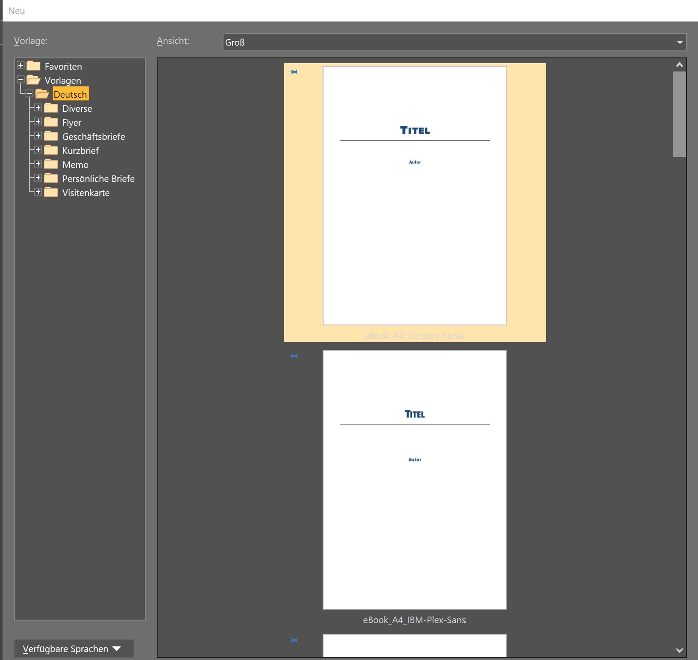Viewport: 698px width, 660px height.
Task: Open the Verfügbare Sprachen menu button
Action: tap(74, 649)
